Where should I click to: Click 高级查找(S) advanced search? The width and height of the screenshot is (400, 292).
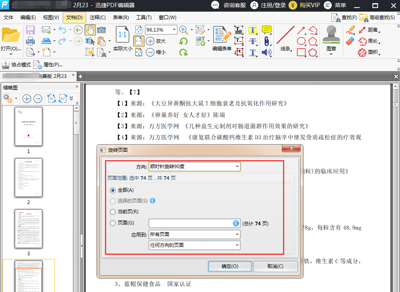coord(377,17)
